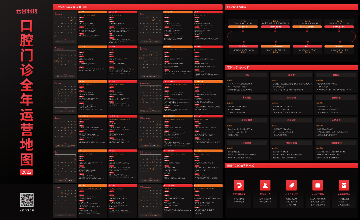This screenshot has width=360, height=220.
Task: Click the doctor avatar icon in the ADSO section
Action: (x=265, y=185)
